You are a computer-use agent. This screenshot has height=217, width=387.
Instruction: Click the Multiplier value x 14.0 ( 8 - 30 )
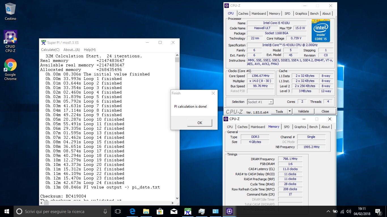tap(260, 81)
